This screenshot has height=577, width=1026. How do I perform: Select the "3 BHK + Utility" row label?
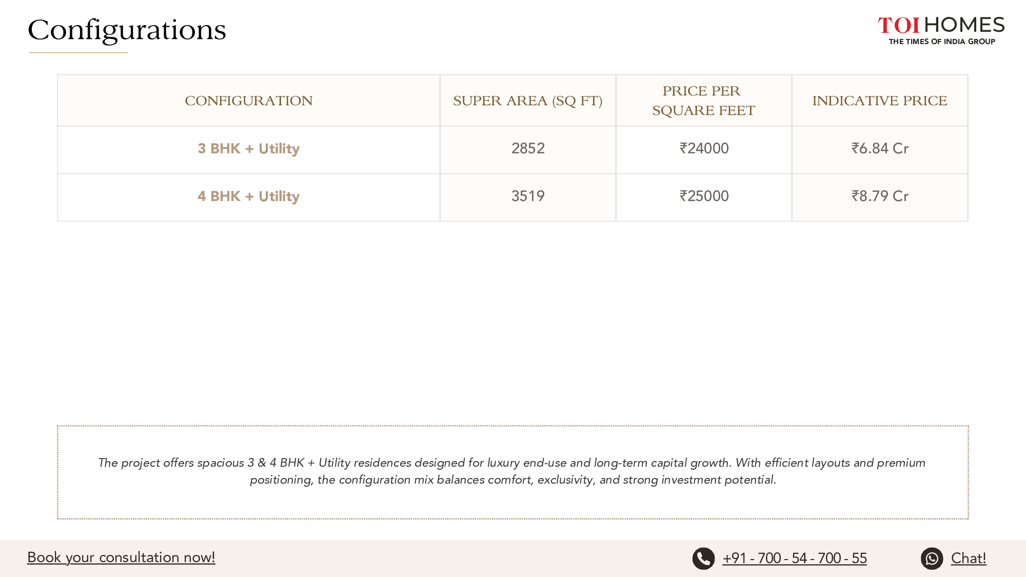(x=249, y=149)
